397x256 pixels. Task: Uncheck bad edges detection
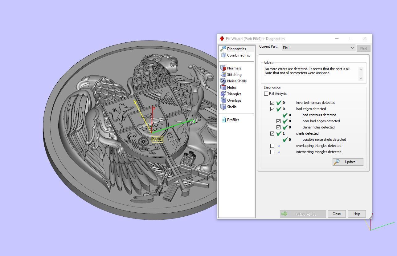(272, 109)
